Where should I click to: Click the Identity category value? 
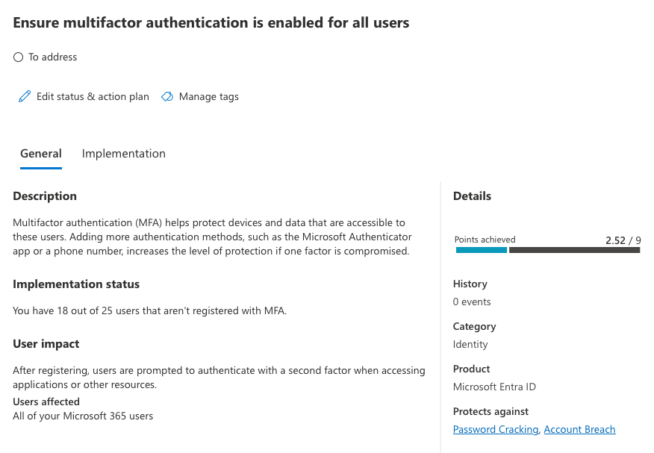(x=470, y=344)
